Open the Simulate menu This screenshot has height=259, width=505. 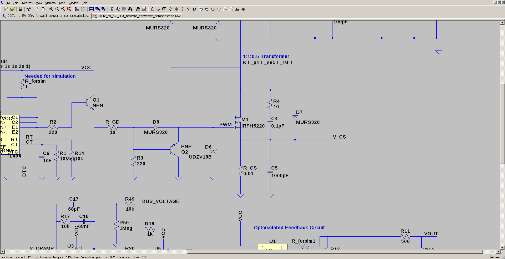coord(50,3)
